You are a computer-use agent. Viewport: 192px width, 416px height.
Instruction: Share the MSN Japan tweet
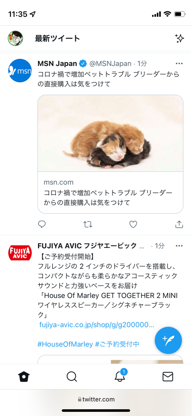179,224
